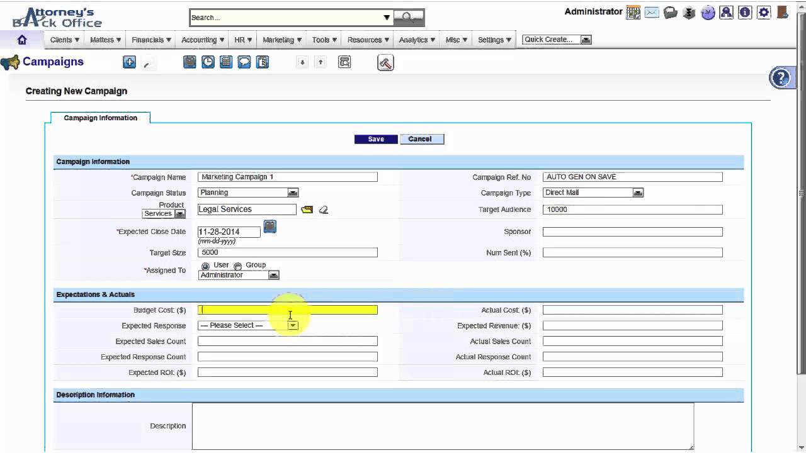The height and width of the screenshot is (453, 806).
Task: Click the Target Audience field
Action: click(633, 210)
